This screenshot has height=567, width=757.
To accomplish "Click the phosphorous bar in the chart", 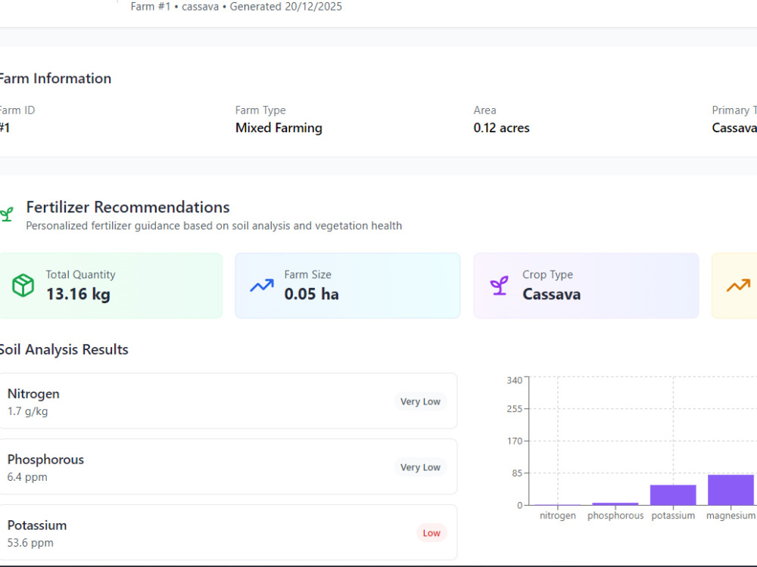I will [x=615, y=503].
